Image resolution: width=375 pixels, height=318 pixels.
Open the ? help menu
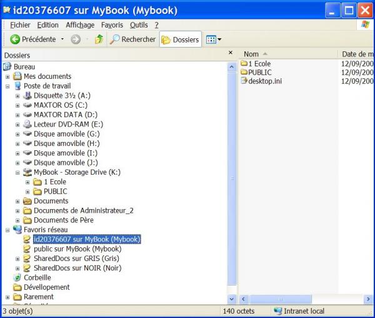pyautogui.click(x=156, y=25)
